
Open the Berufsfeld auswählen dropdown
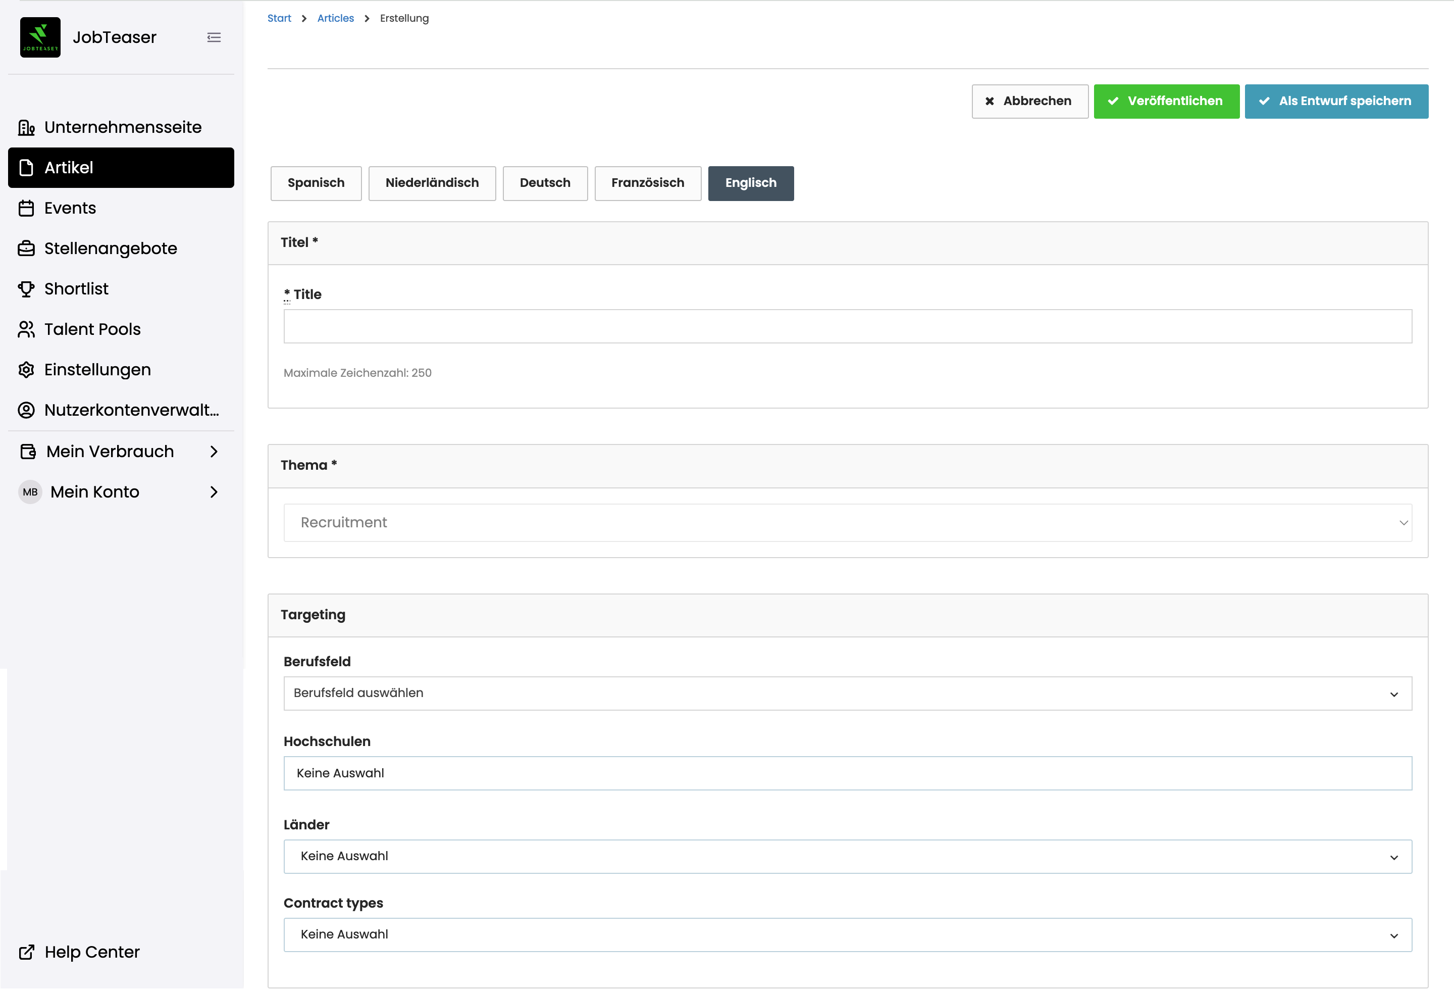[847, 693]
